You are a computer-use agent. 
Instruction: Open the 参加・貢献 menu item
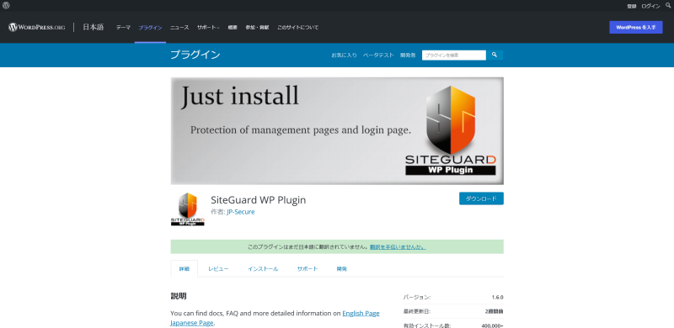click(x=257, y=28)
